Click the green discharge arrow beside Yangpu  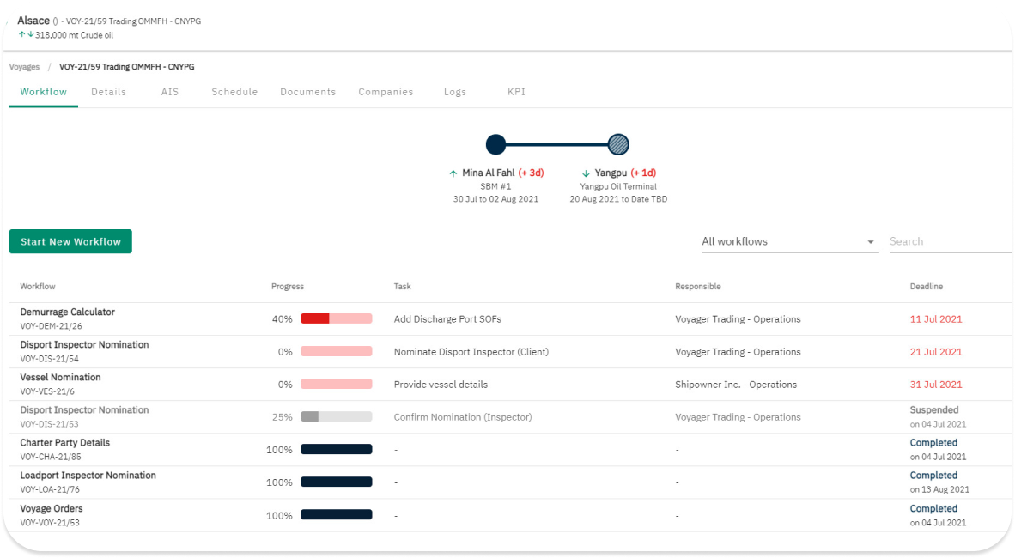[x=585, y=173]
